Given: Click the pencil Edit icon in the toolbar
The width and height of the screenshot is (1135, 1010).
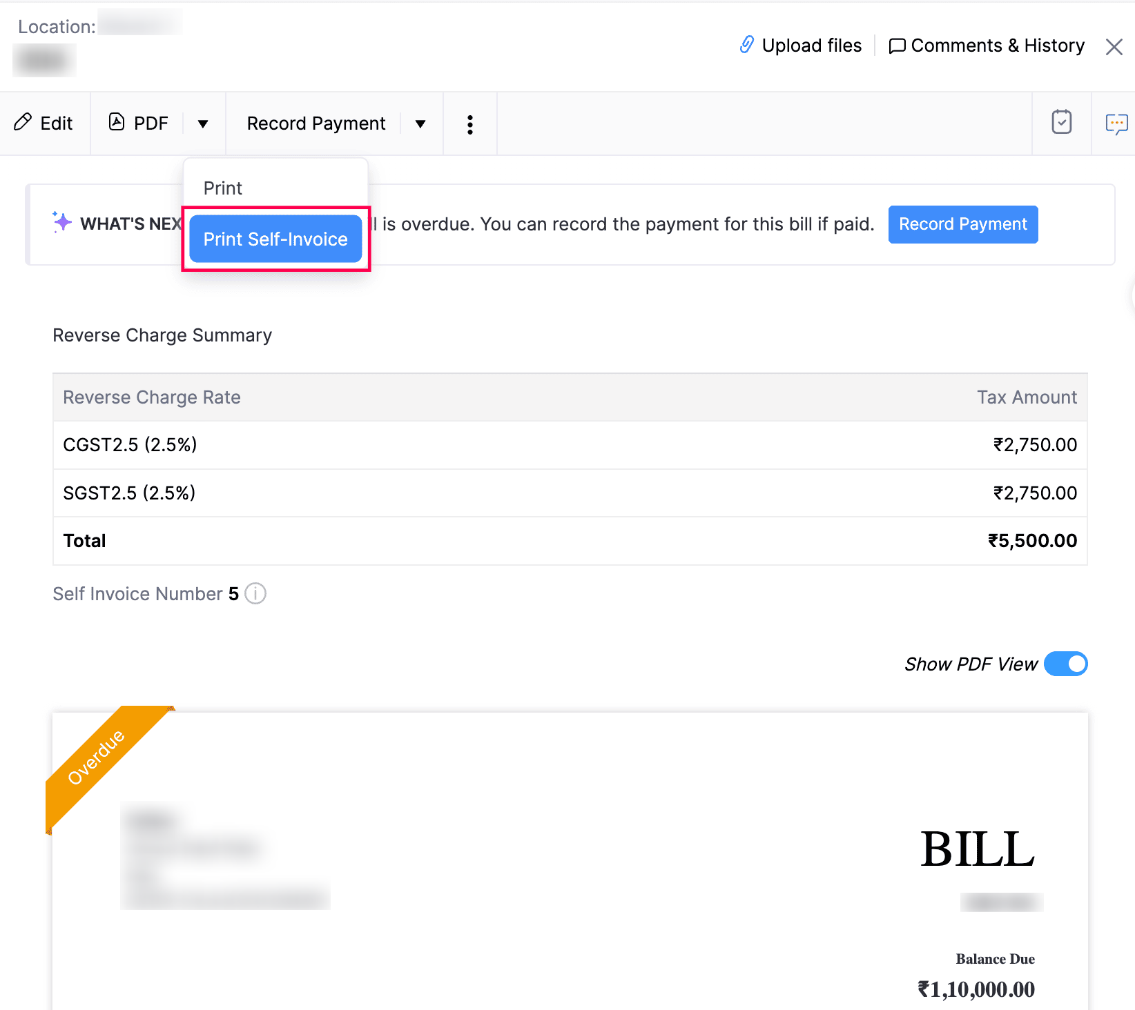Looking at the screenshot, I should coord(23,122).
